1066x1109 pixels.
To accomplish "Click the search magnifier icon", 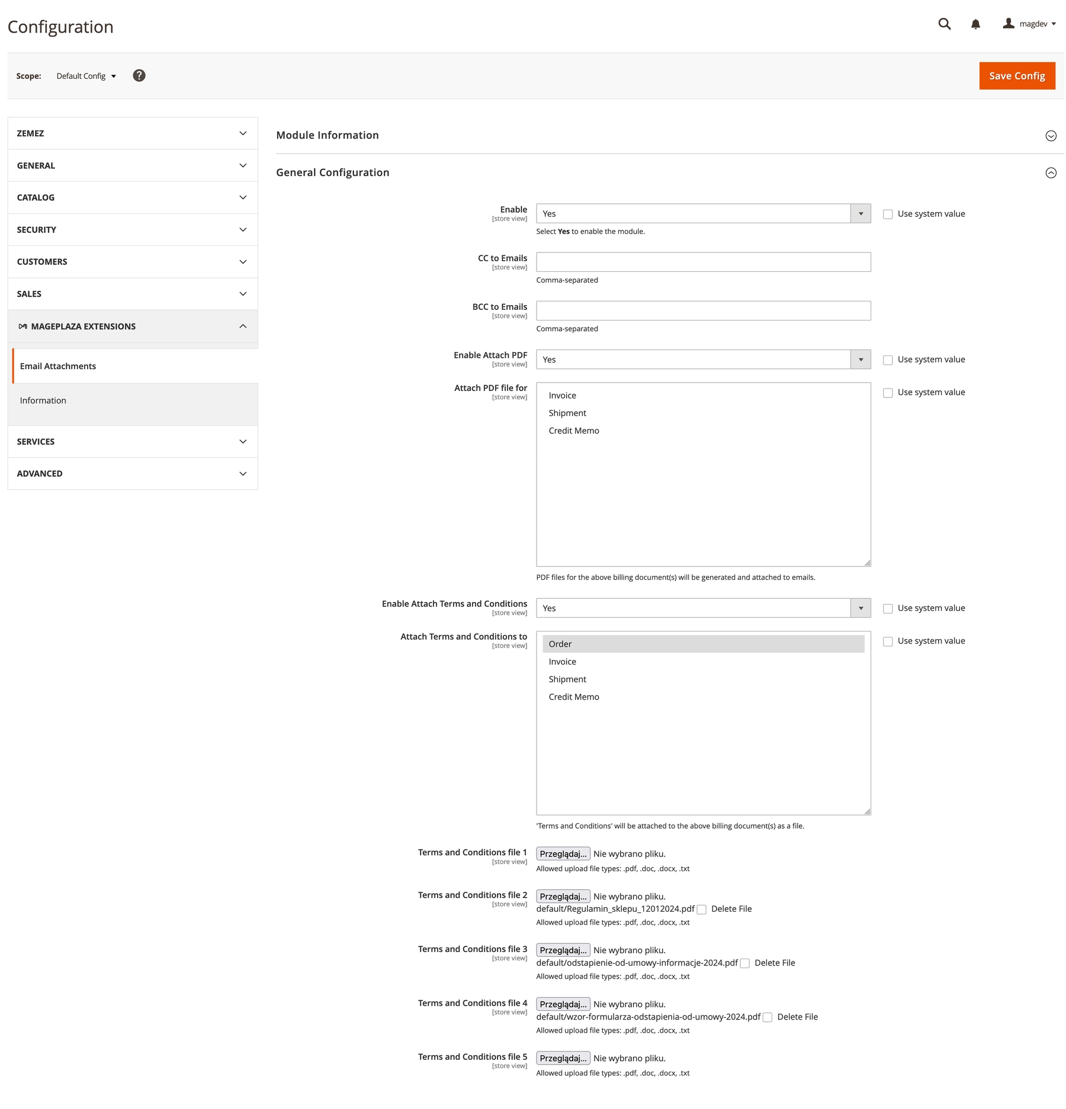I will 944,24.
